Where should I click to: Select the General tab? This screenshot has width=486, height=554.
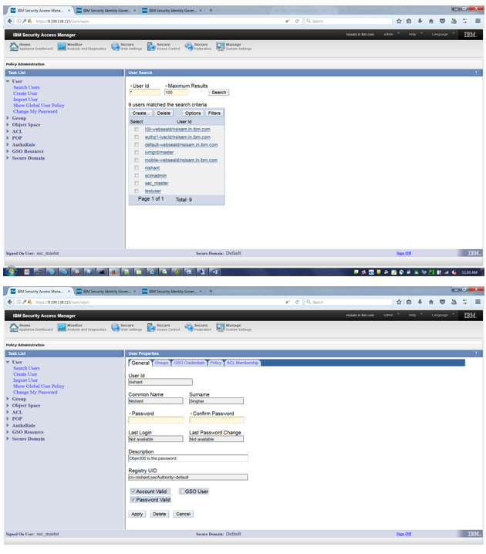pos(140,363)
